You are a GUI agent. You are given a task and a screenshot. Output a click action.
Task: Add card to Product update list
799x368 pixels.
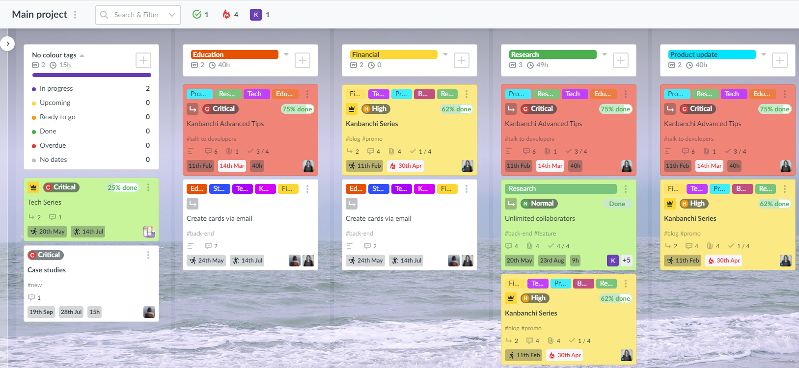click(780, 60)
